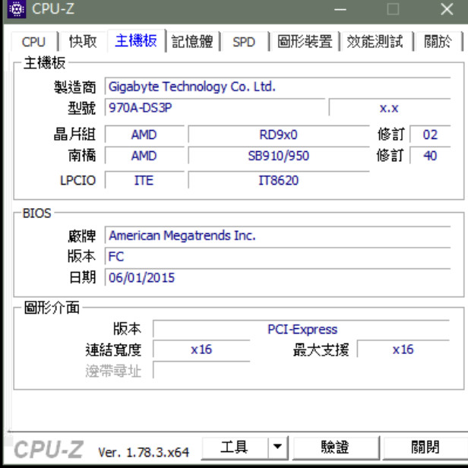The height and width of the screenshot is (468, 468).
Task: Click the 關閉 button
Action: click(x=425, y=447)
